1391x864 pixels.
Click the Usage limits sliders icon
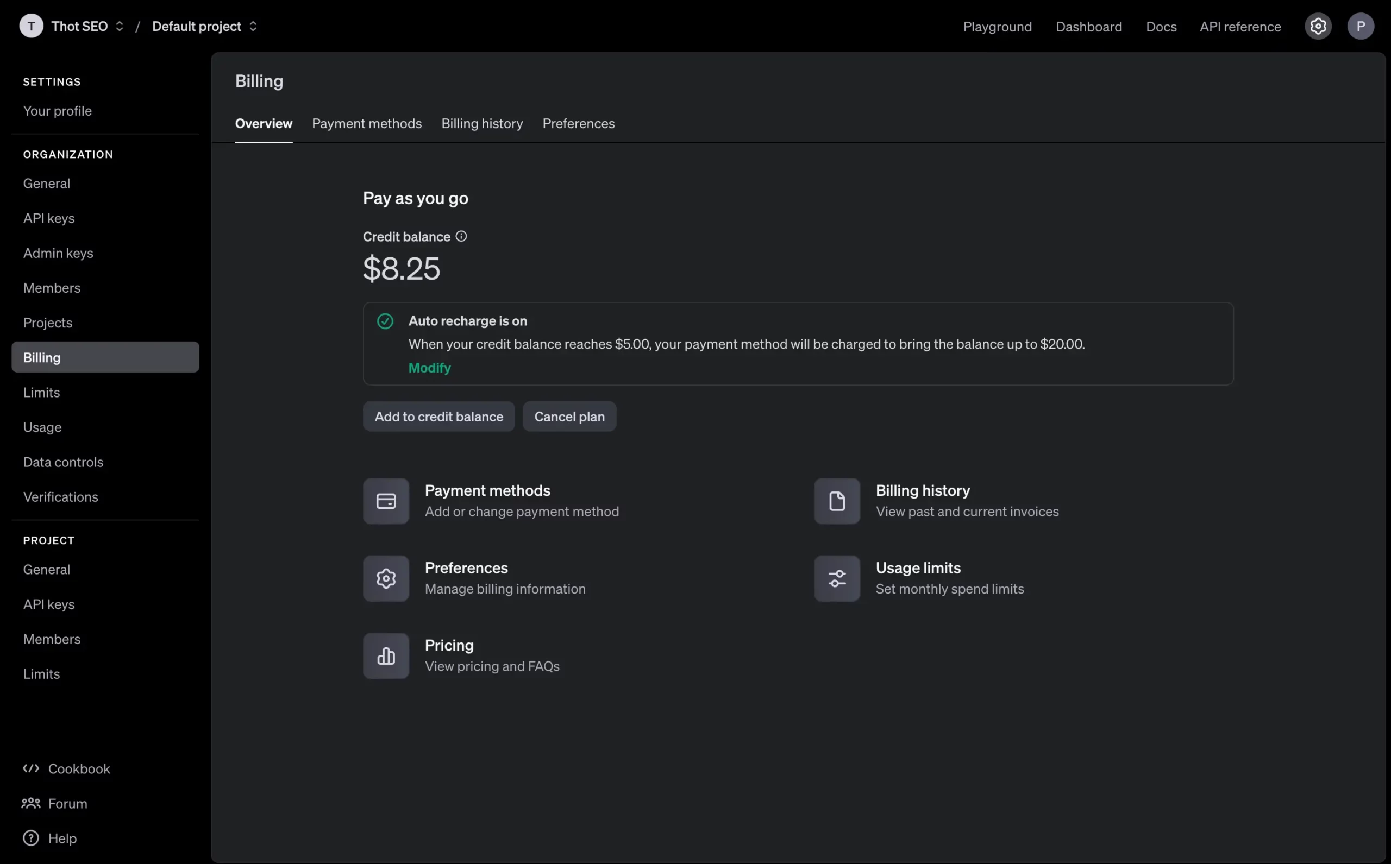pos(836,578)
